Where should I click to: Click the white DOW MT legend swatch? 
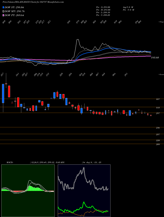3,12
